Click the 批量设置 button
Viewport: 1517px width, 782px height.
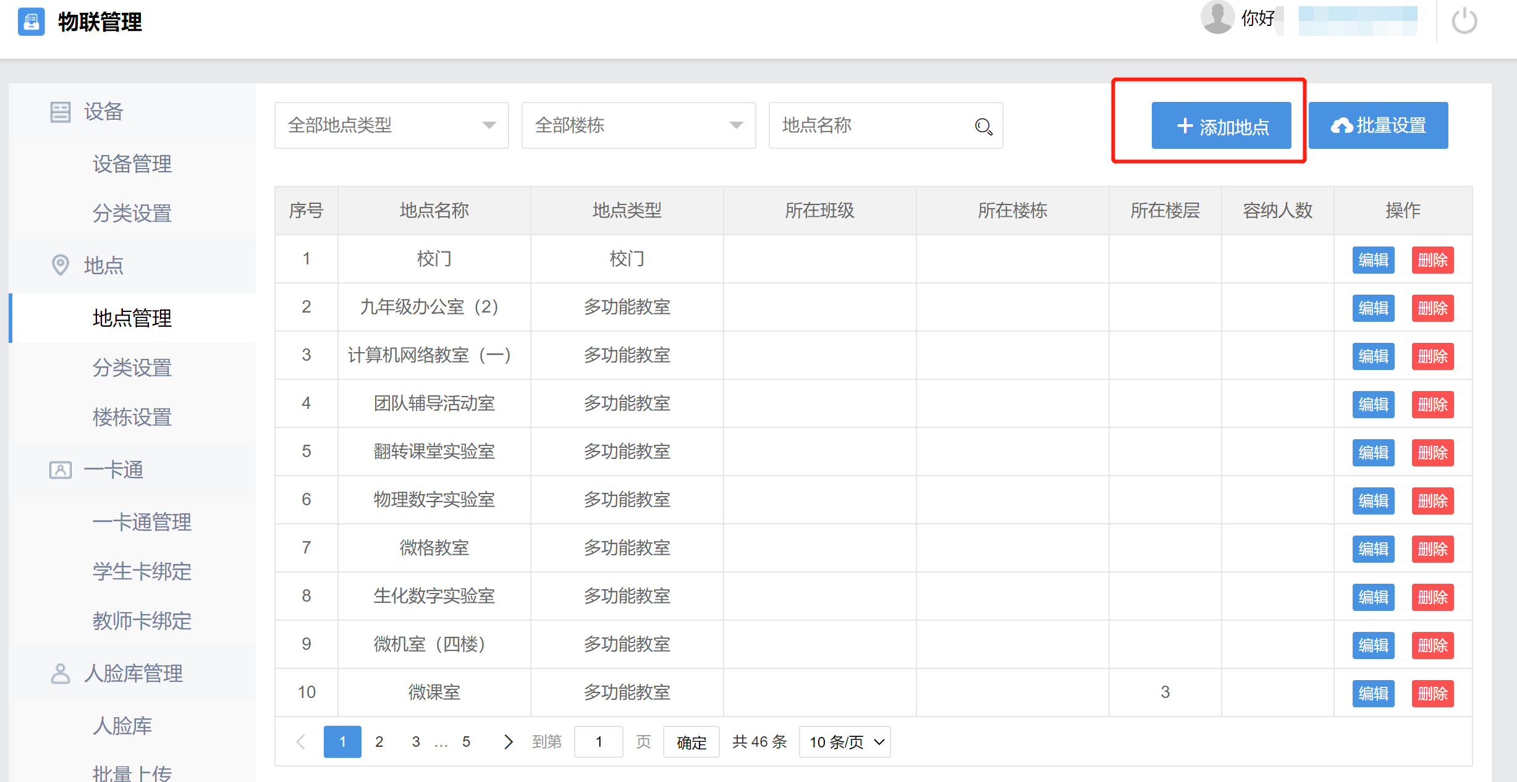click(1378, 126)
